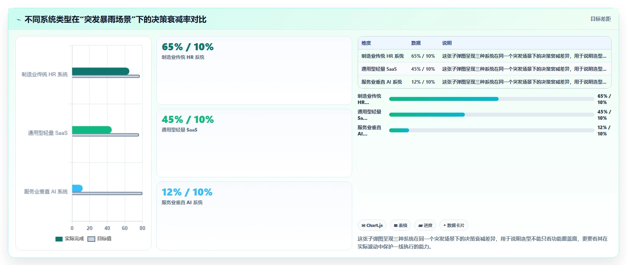Click the 目标差距 label in header
The width and height of the screenshot is (627, 265).
(601, 19)
